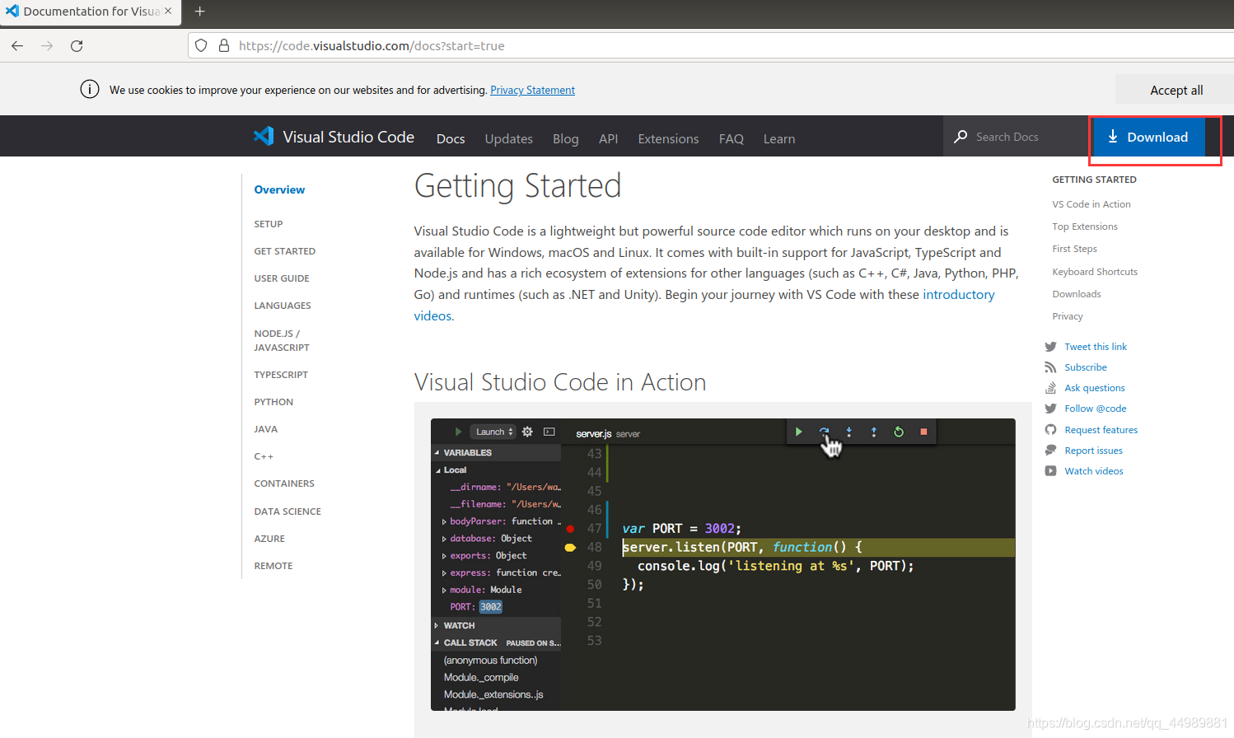The image size is (1234, 738).
Task: Expand the USER GUIDE sidebar section
Action: point(282,278)
